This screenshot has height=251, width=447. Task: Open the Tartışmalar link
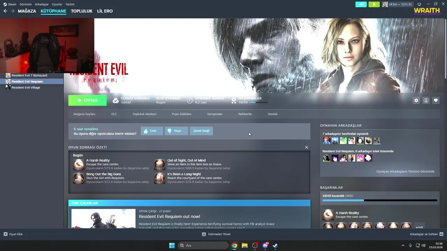pos(214,114)
